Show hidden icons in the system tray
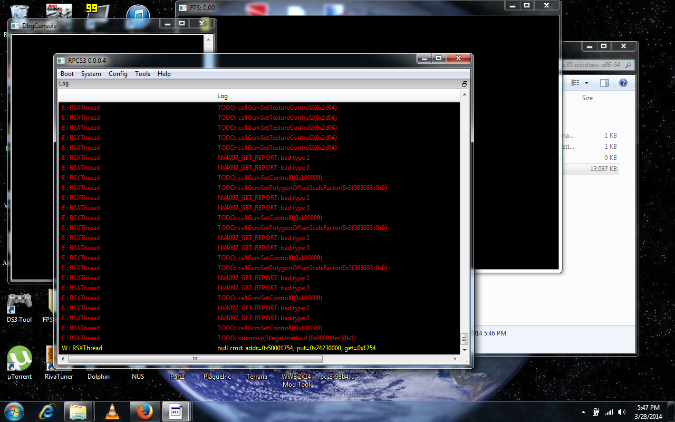 pyautogui.click(x=583, y=411)
